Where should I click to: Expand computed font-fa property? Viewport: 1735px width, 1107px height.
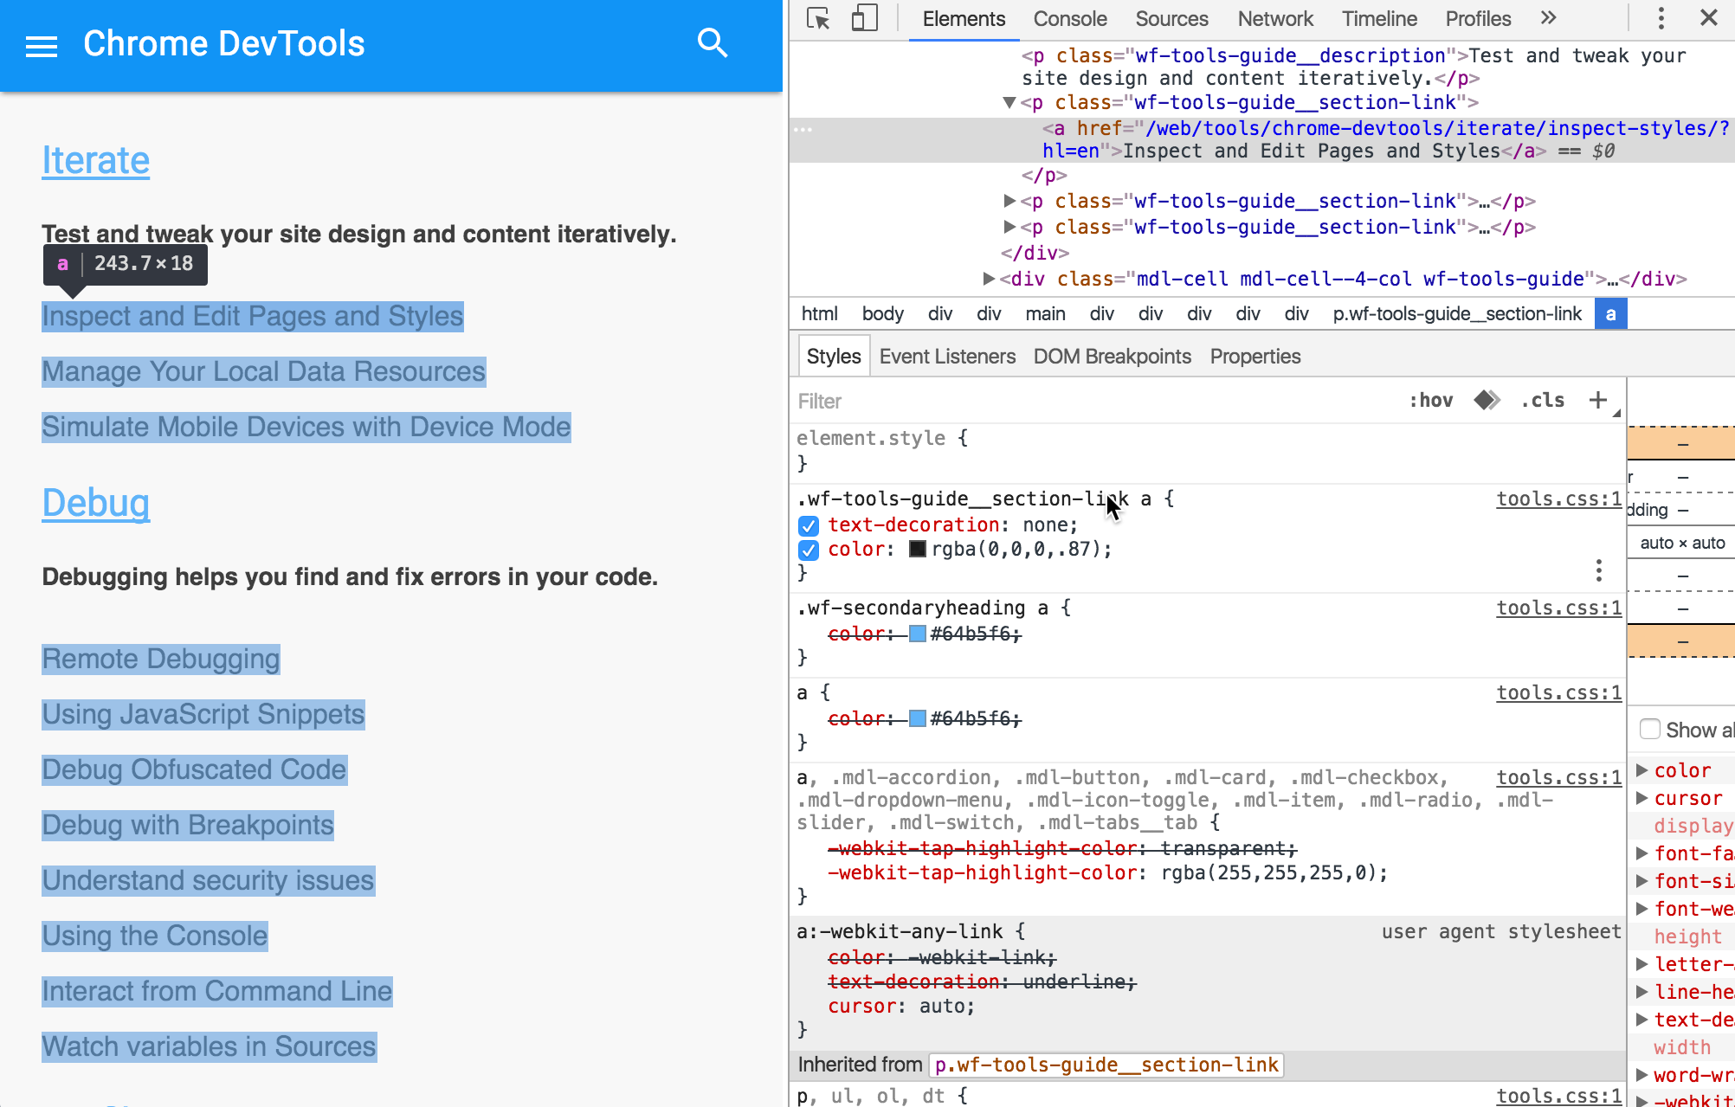pyautogui.click(x=1641, y=853)
